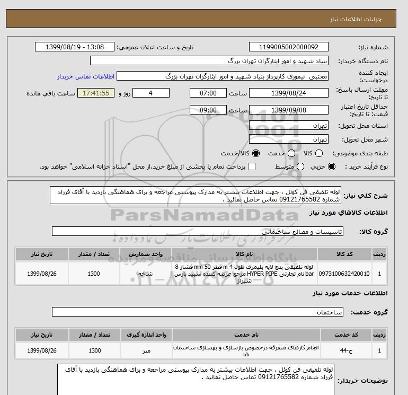Click the service name cell about بازسازی

(246, 350)
